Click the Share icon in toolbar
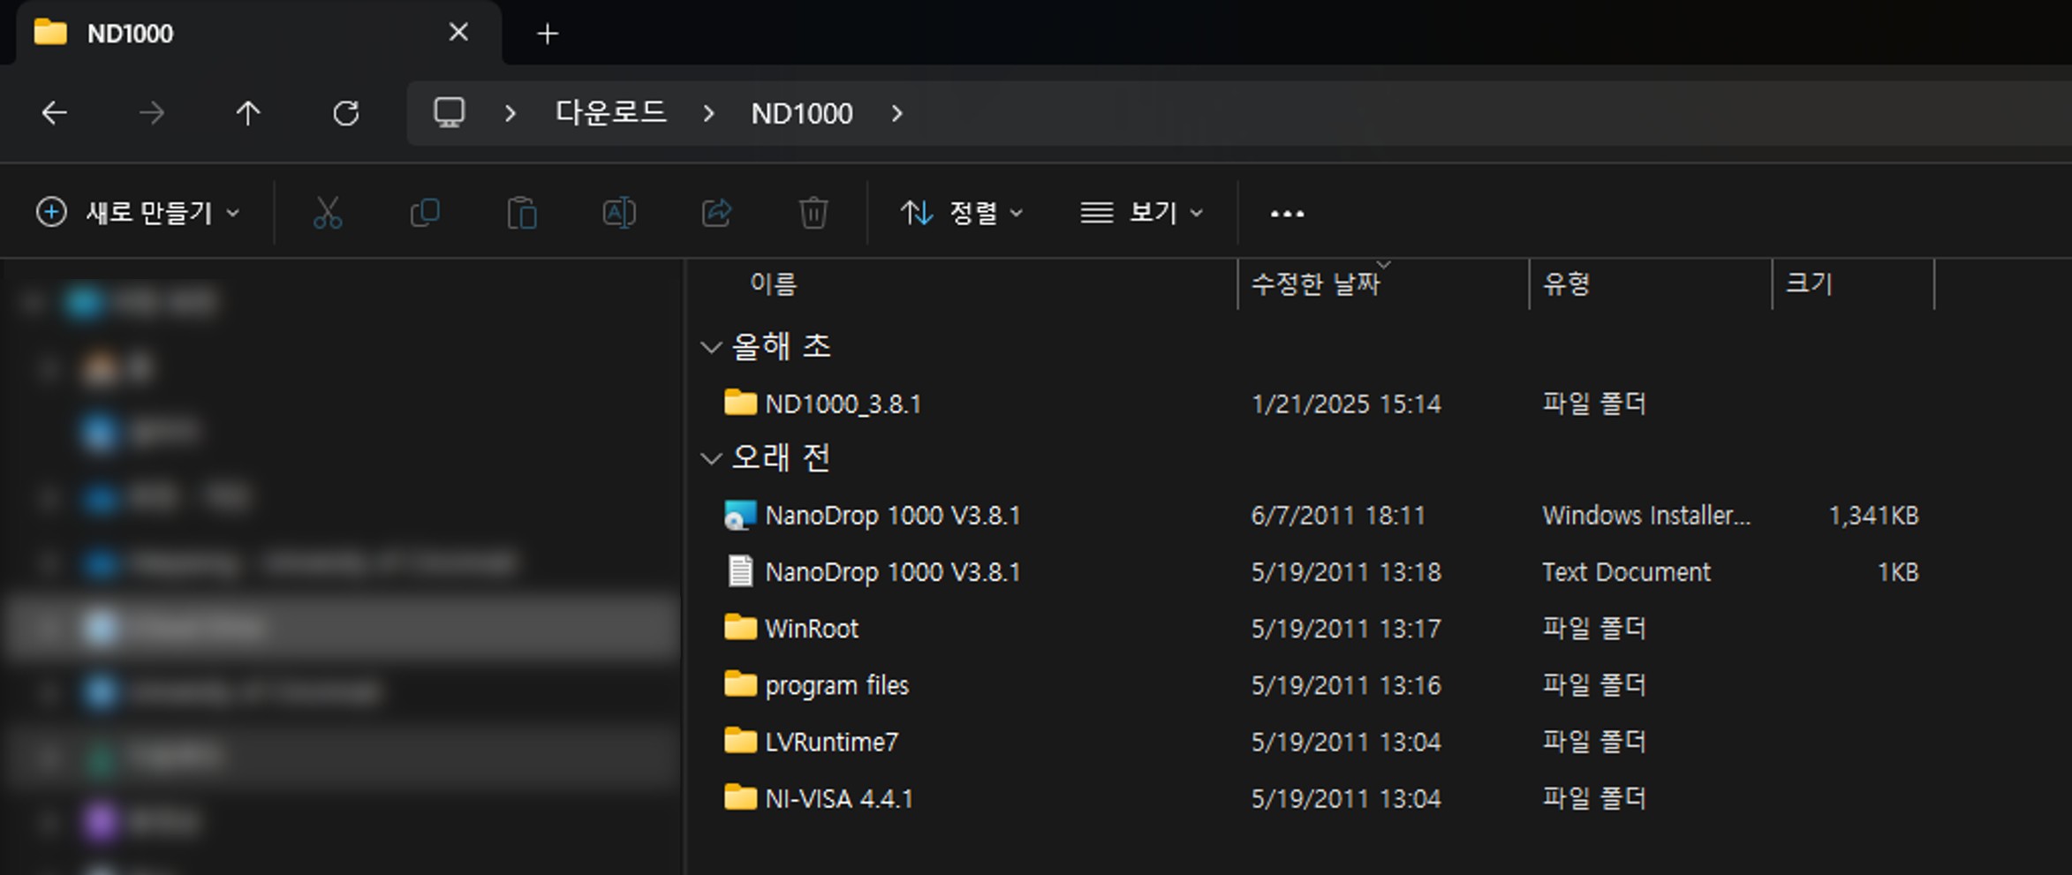 click(x=716, y=213)
